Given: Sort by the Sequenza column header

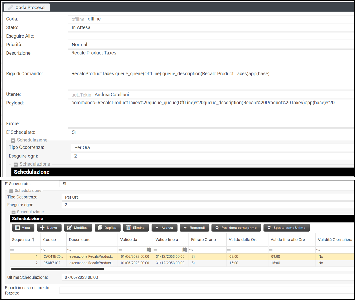Looking at the screenshot, I should (23, 240).
